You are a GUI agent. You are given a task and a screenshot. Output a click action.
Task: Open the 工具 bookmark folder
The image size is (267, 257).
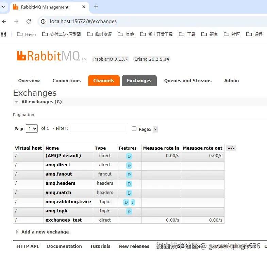(187, 34)
